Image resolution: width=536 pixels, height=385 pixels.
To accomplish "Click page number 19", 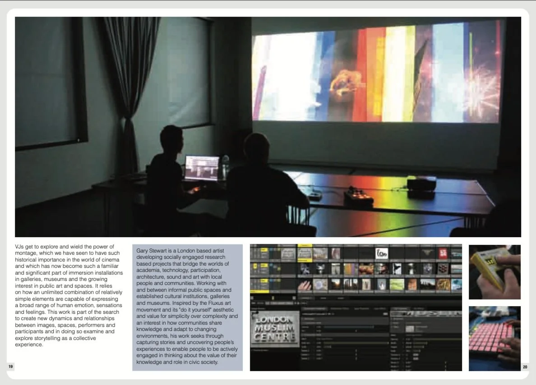I will click(x=10, y=367).
